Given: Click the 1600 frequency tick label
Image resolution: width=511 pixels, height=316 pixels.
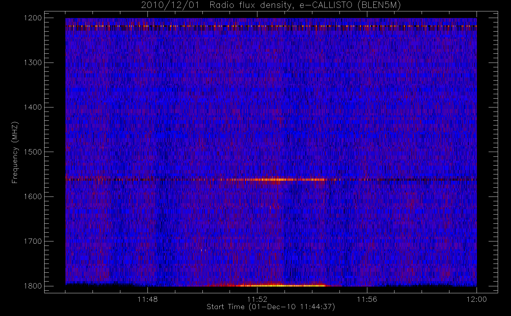Looking at the screenshot, I should [33, 197].
